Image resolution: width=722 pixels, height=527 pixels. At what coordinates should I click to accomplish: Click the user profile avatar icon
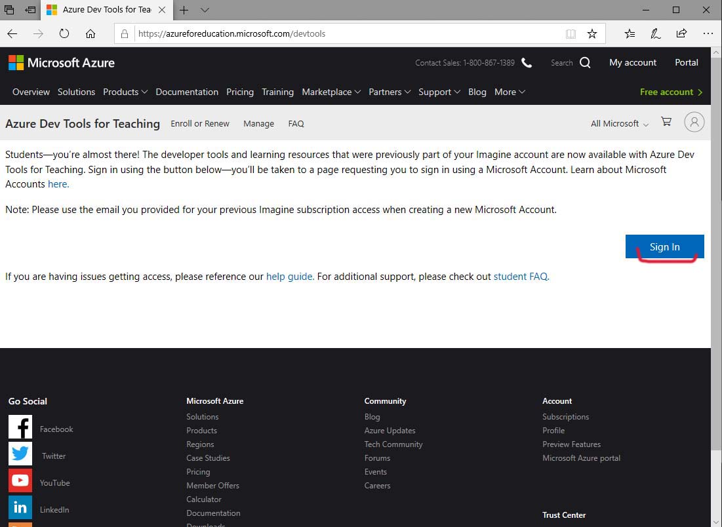[x=694, y=123]
